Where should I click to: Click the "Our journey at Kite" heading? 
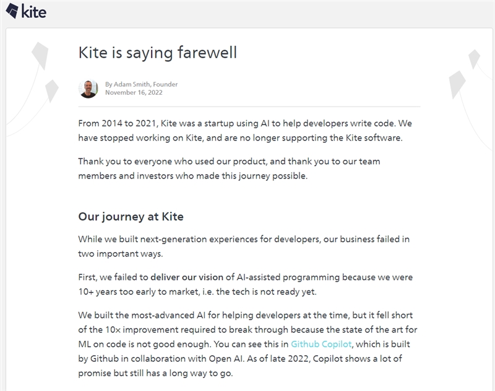[x=131, y=217]
